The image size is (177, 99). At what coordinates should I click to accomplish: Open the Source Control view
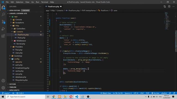pyautogui.click(x=3, y=22)
